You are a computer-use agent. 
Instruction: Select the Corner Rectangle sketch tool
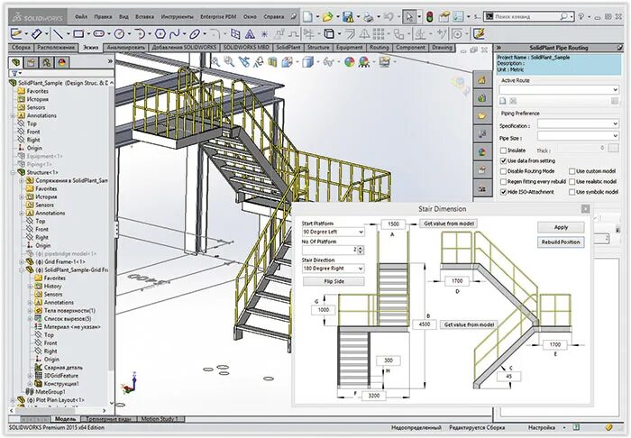[78, 34]
